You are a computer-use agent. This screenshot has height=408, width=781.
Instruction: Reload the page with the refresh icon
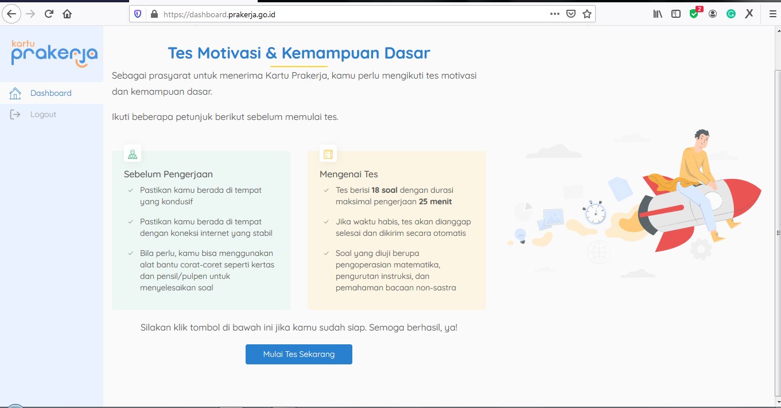click(49, 14)
